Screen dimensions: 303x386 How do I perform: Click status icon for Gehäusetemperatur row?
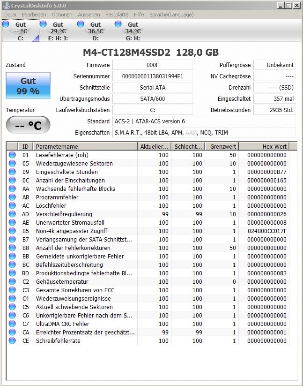coord(12,281)
